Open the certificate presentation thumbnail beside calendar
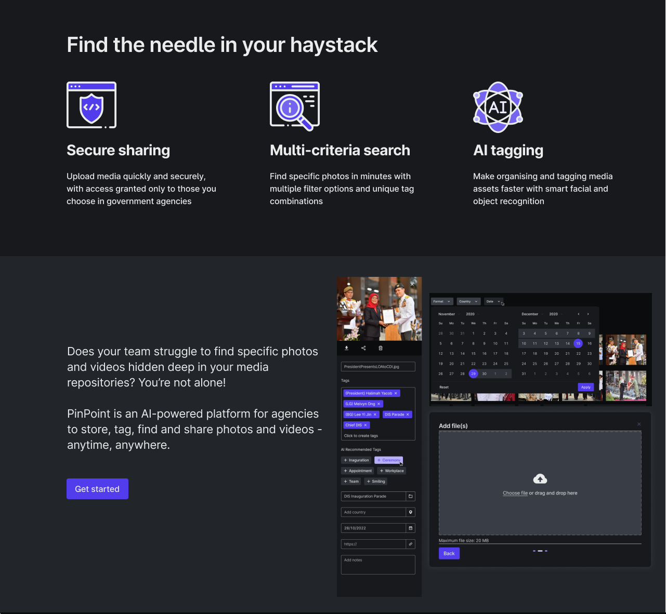The width and height of the screenshot is (666, 614). point(626,350)
